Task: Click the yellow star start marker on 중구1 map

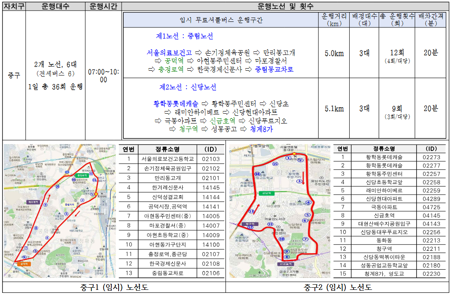Action: point(96,193)
